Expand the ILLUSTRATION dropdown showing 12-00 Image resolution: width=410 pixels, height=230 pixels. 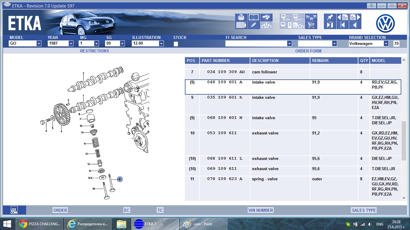(x=161, y=44)
